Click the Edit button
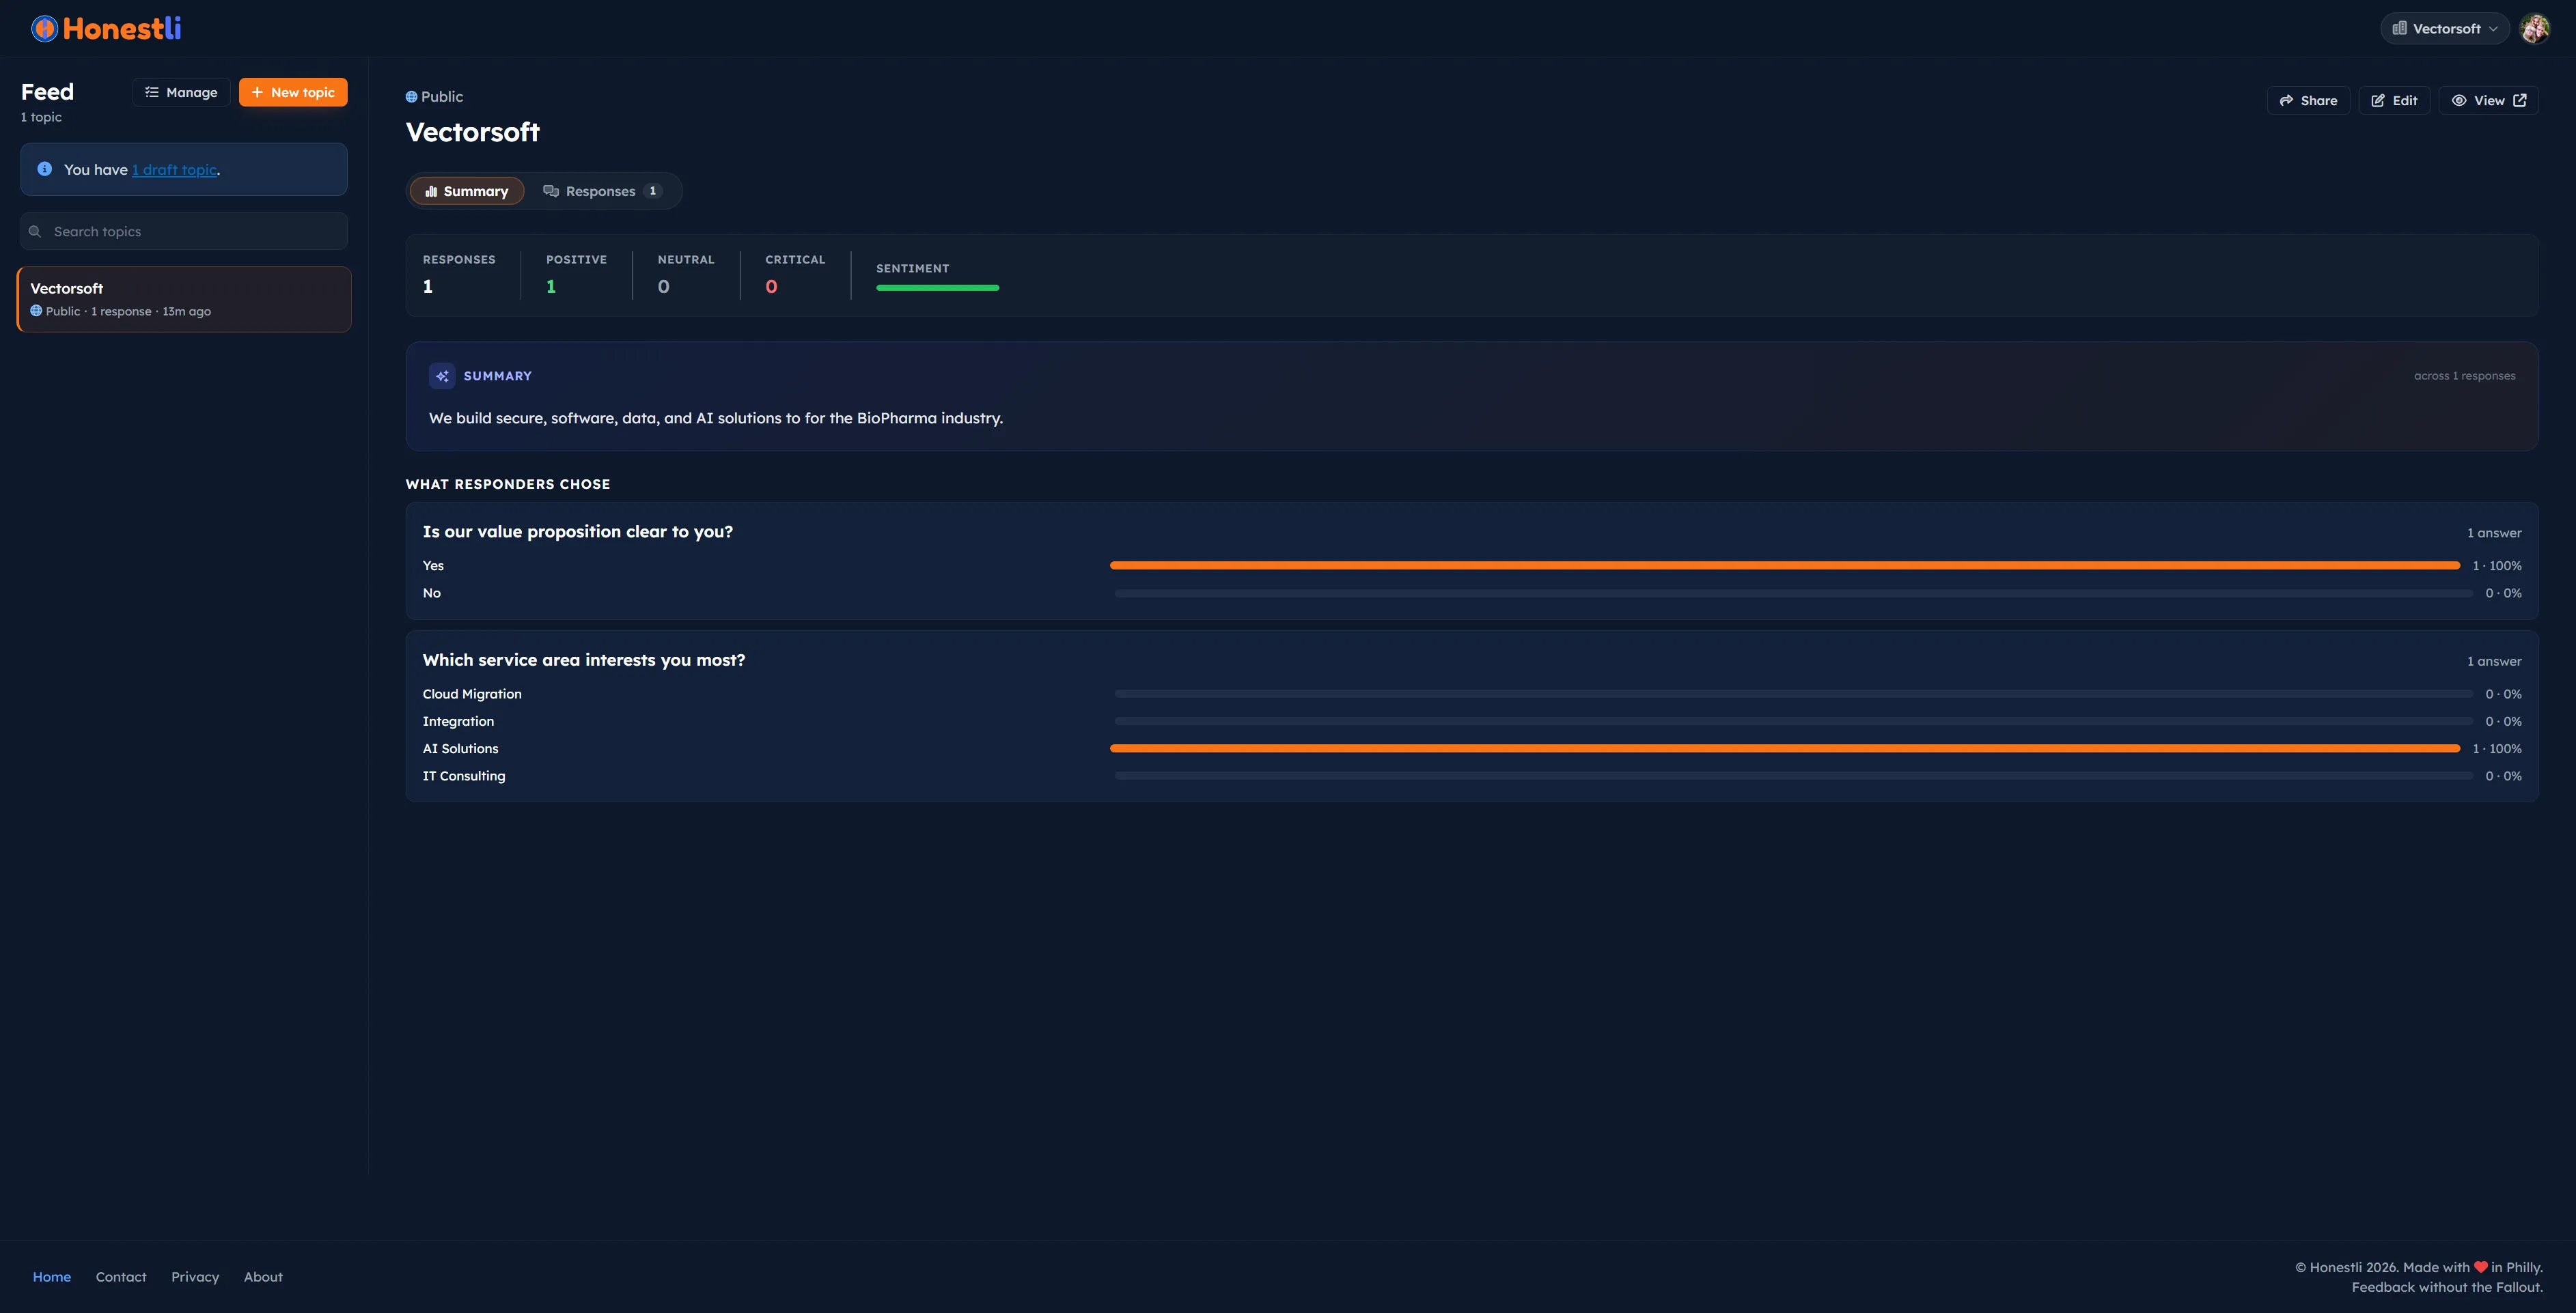The image size is (2576, 1313). coord(2394,101)
